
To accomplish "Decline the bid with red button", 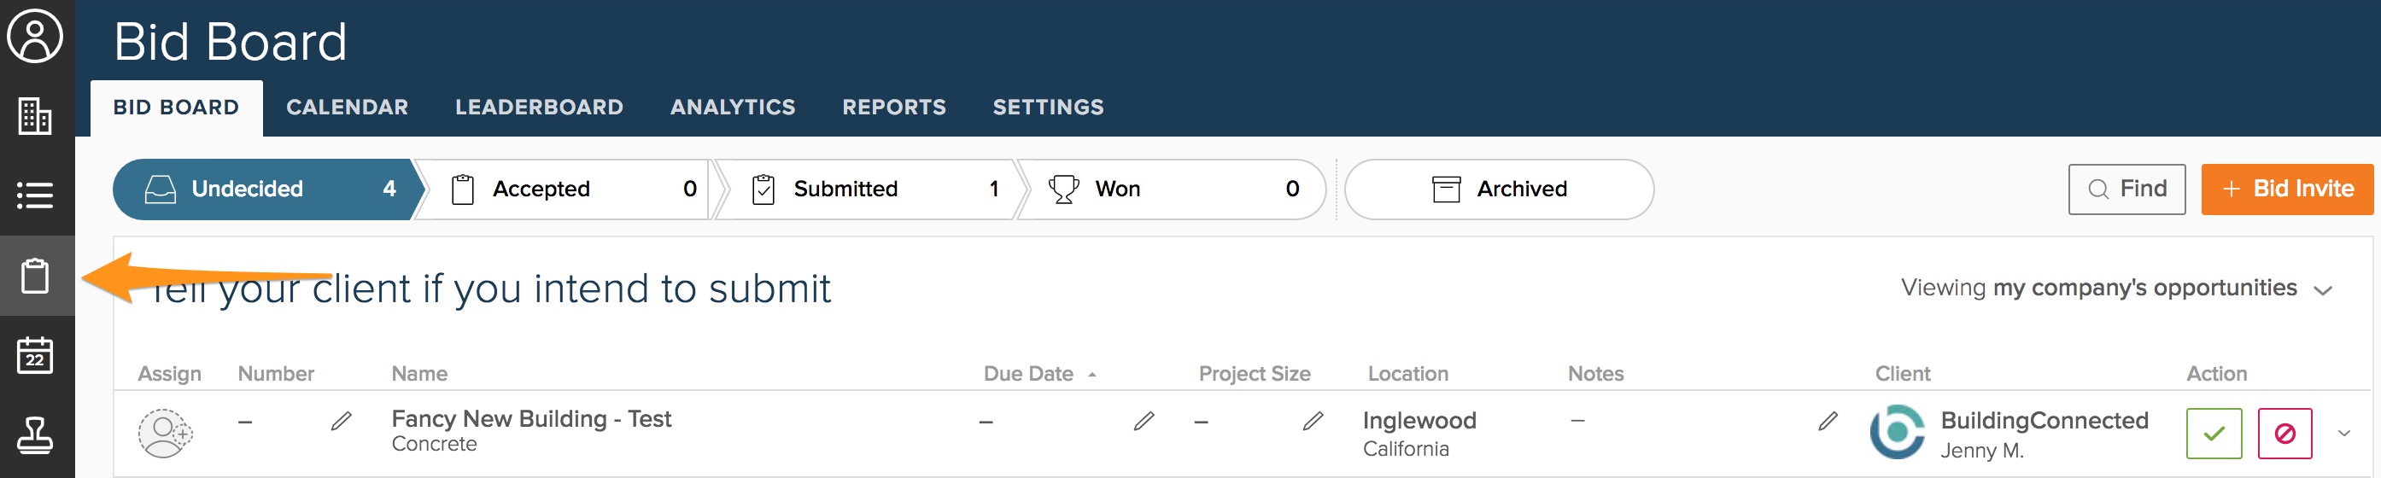I will tap(2284, 433).
